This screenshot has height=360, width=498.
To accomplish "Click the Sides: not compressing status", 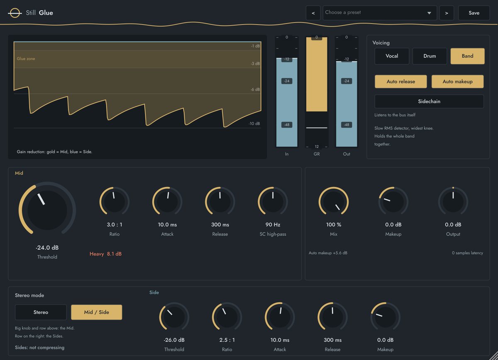I will 39,348.
